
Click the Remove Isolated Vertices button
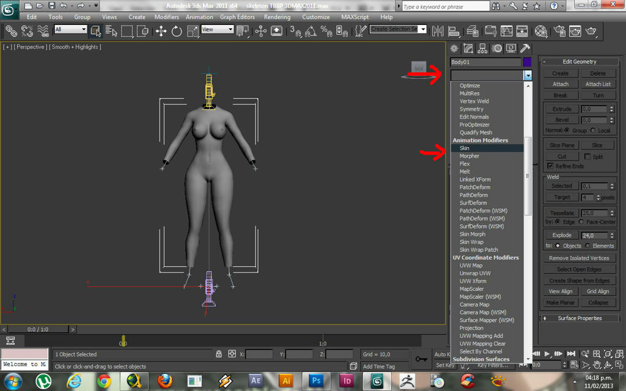coord(579,258)
